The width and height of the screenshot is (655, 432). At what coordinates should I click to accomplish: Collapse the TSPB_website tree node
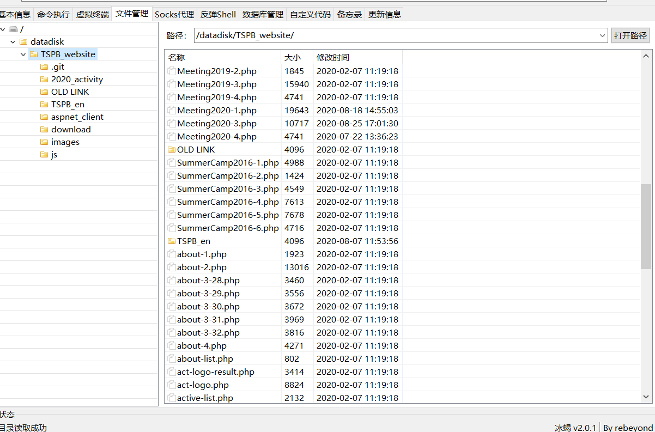(x=23, y=54)
